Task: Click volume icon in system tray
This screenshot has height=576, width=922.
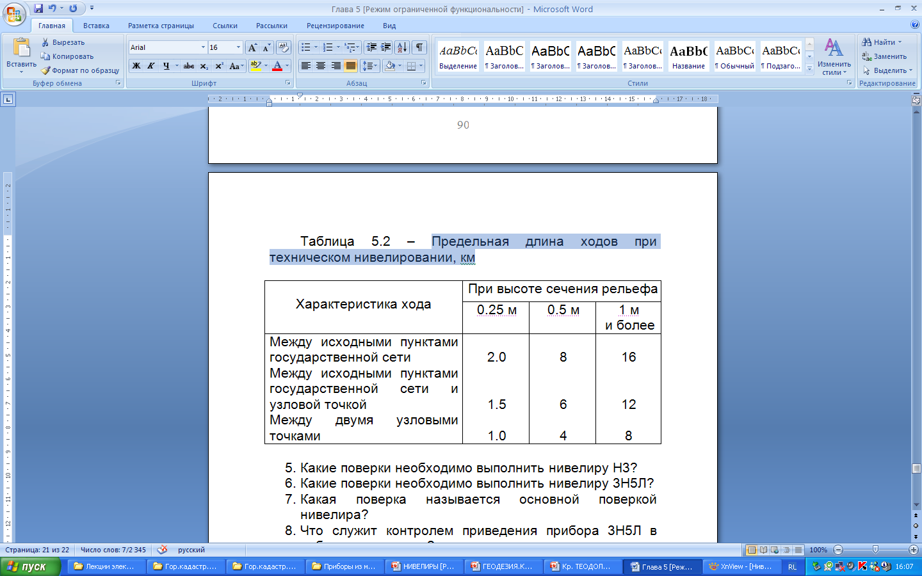Action: 851,566
